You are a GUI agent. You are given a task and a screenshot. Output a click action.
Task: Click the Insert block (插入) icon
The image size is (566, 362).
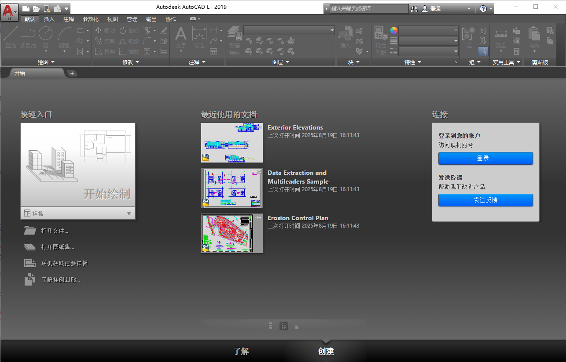345,37
